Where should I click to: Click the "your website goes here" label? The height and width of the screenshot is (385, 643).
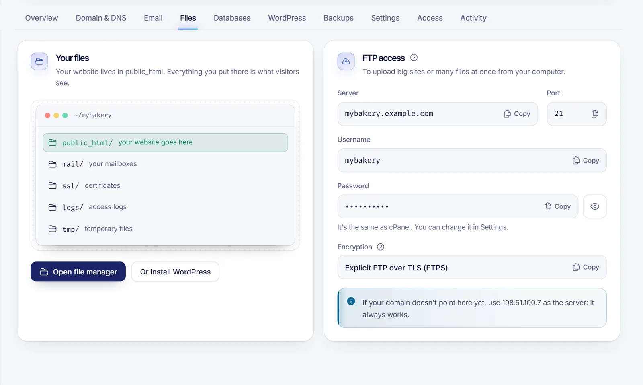pos(156,142)
